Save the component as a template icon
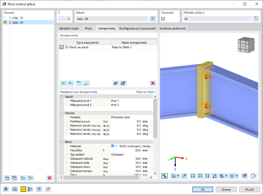The width and height of the screenshot is (263, 195). [x=123, y=83]
